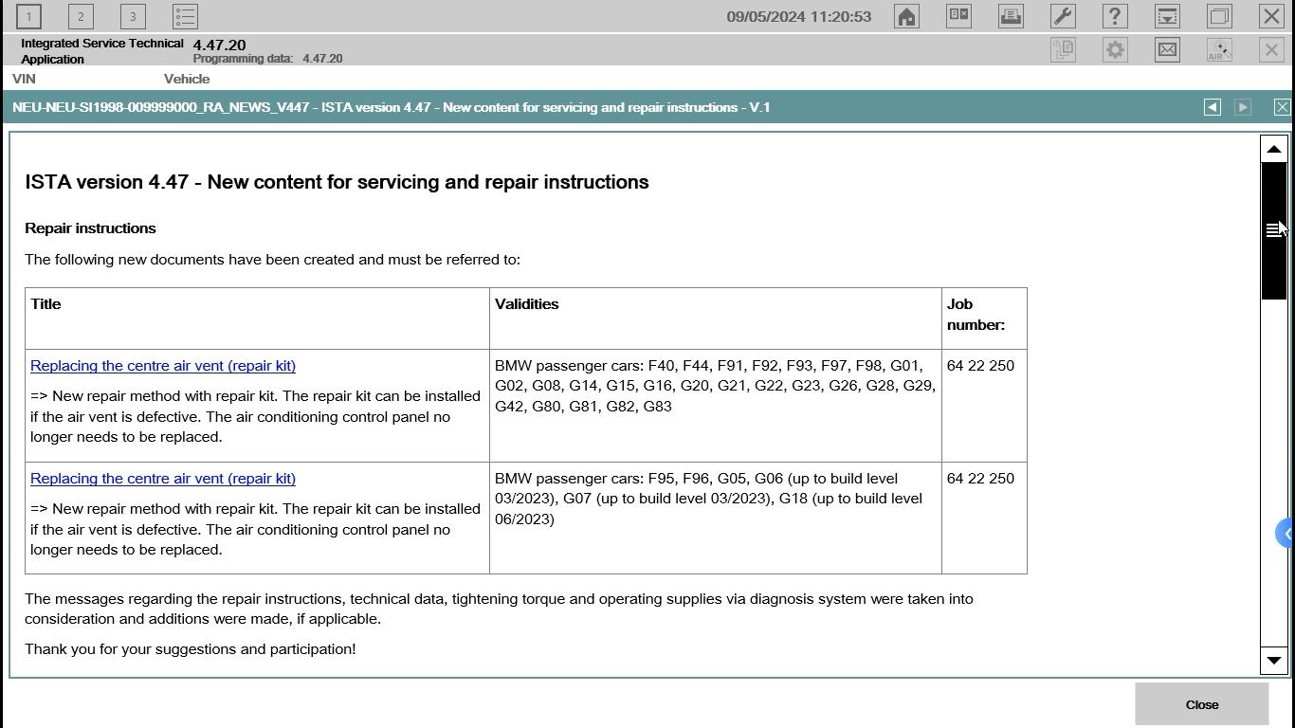This screenshot has height=728, width=1295.
Task: Expand the blue side panel chevron
Action: tap(1286, 534)
